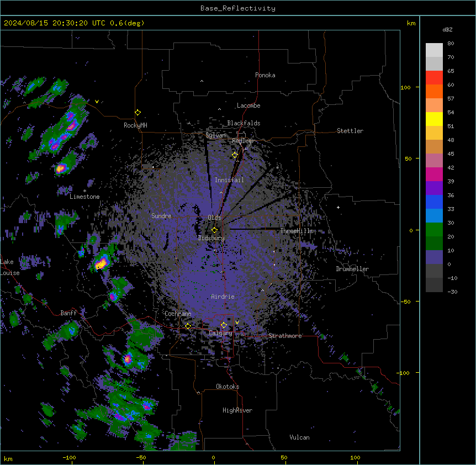This screenshot has height=465, width=476.
Task: Click the 65 value in the dBZ legend
Action: tap(451, 71)
